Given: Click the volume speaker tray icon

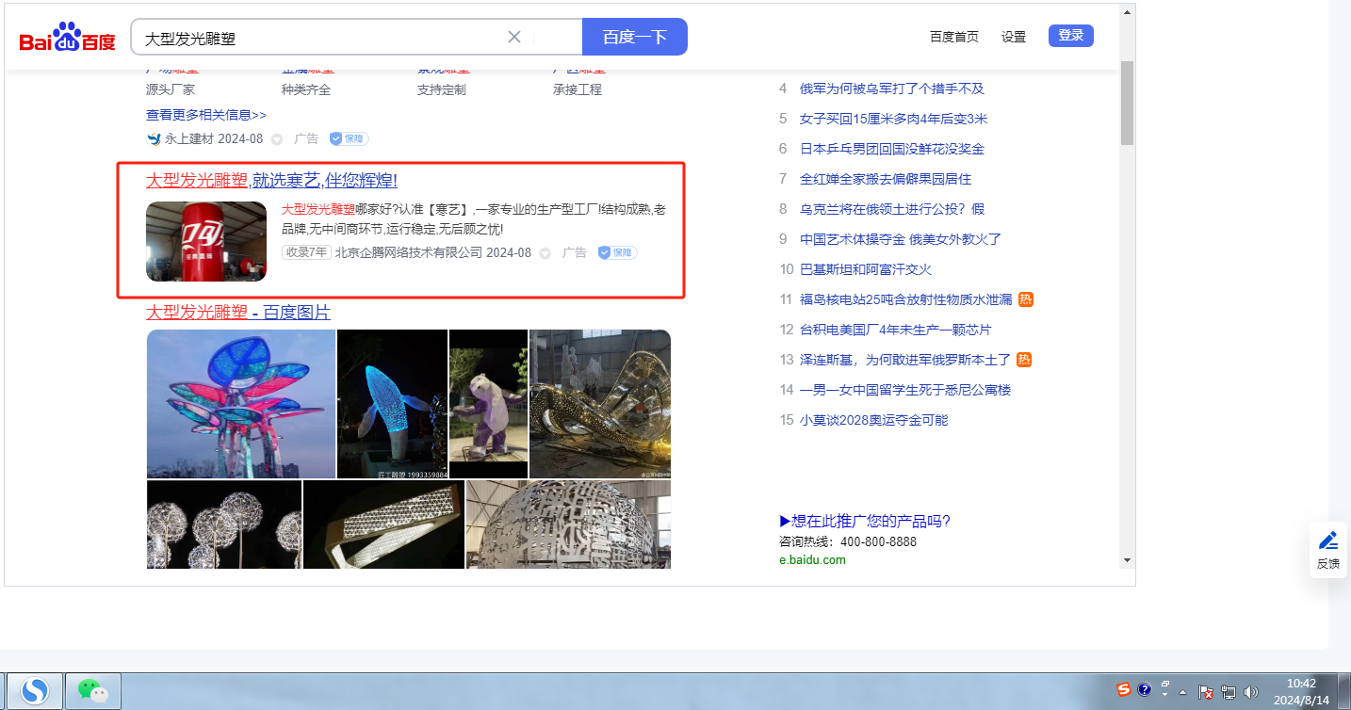Looking at the screenshot, I should (1250, 692).
